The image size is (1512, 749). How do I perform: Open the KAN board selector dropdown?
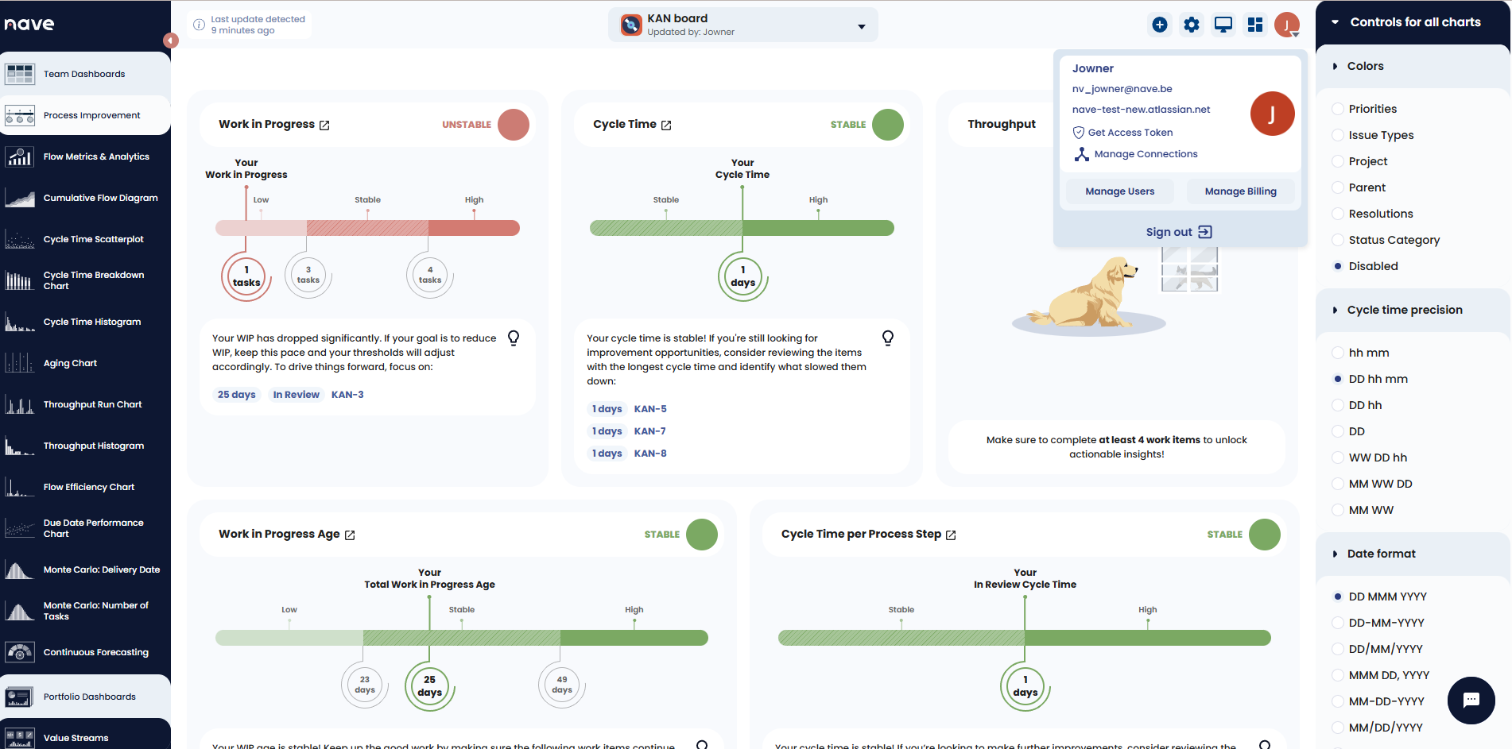[x=861, y=25]
